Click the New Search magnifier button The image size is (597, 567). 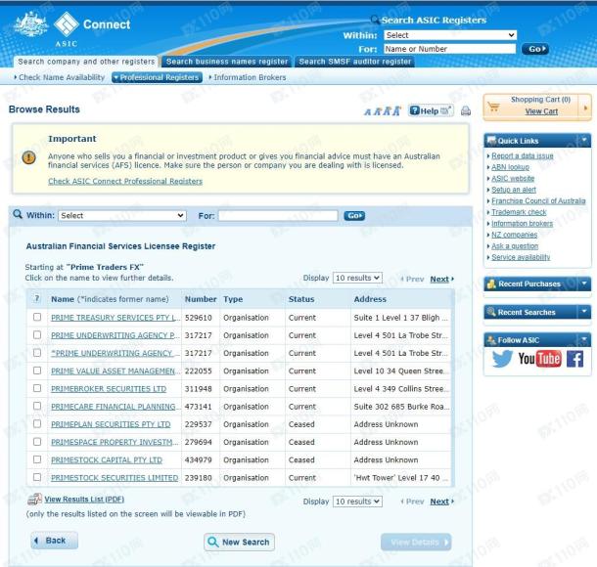(x=239, y=542)
